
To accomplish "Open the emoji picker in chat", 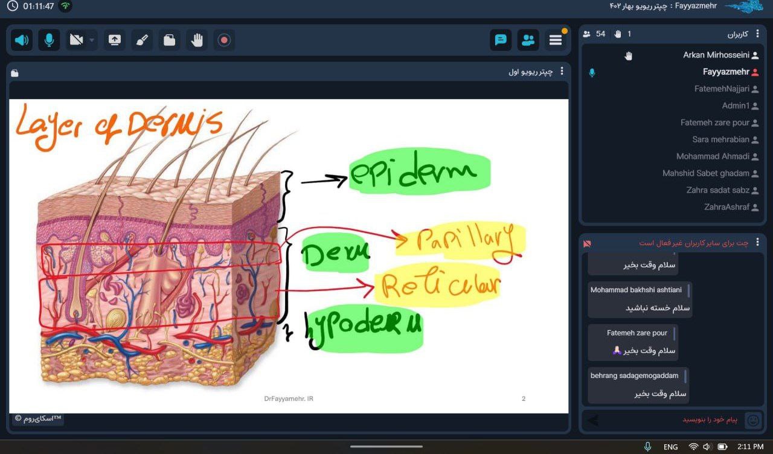I will 752,420.
